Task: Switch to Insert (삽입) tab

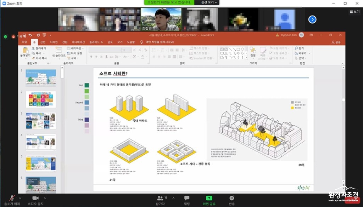Action: pyautogui.click(x=43, y=42)
